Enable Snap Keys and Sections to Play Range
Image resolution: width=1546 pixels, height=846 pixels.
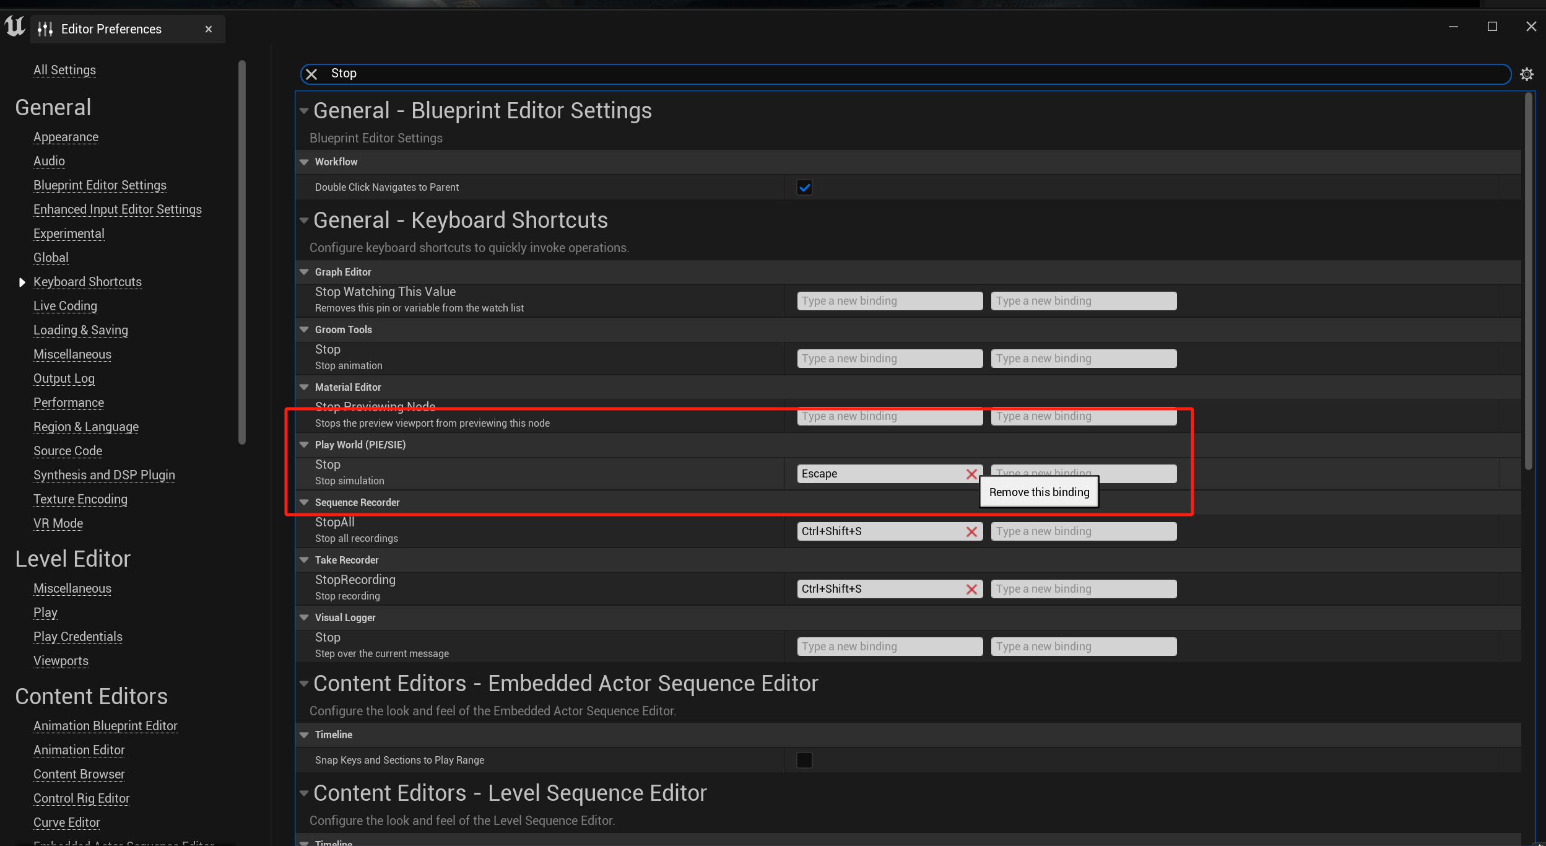804,760
